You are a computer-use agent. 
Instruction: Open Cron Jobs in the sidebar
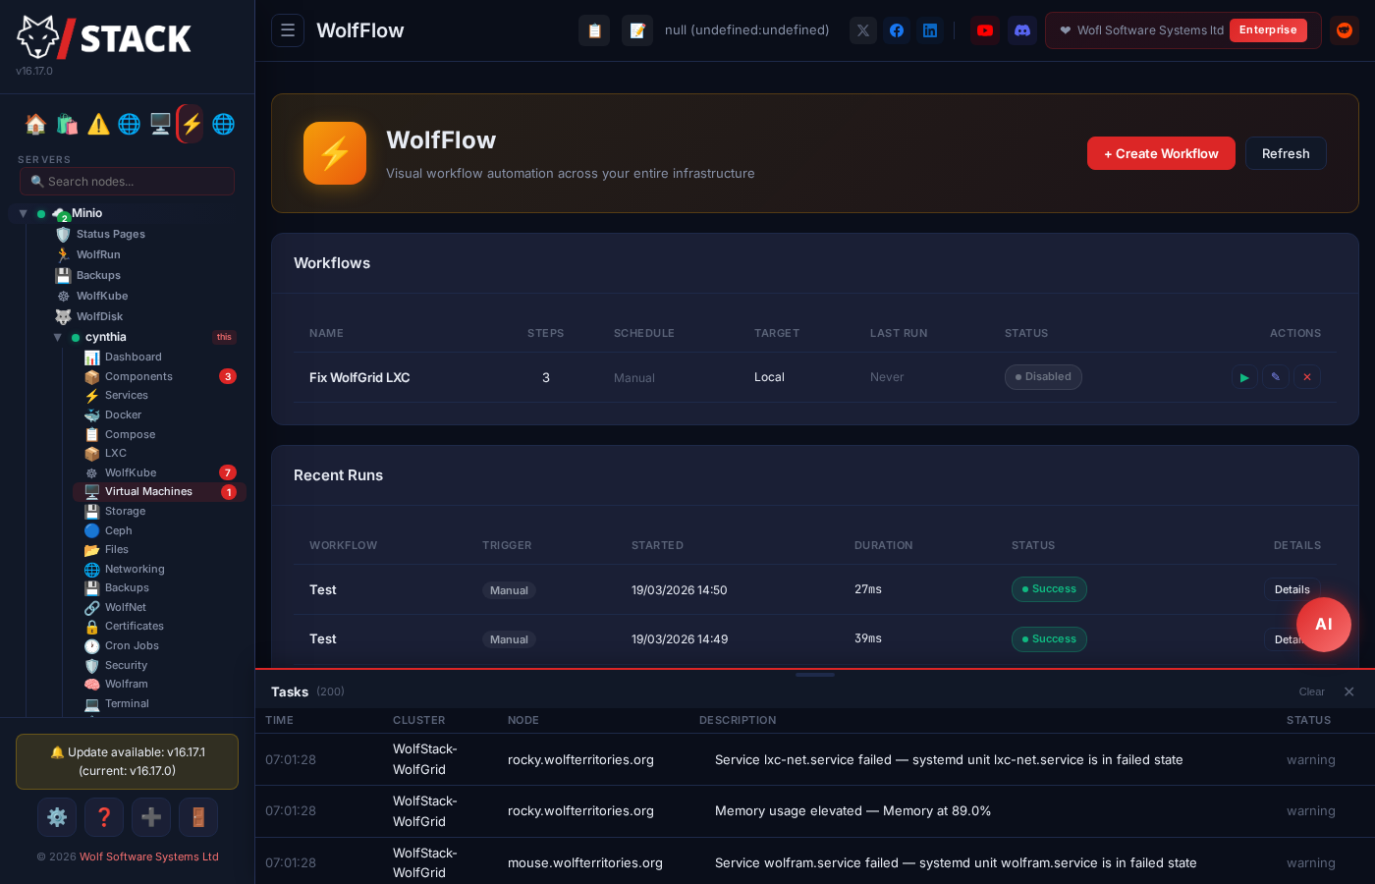point(132,646)
